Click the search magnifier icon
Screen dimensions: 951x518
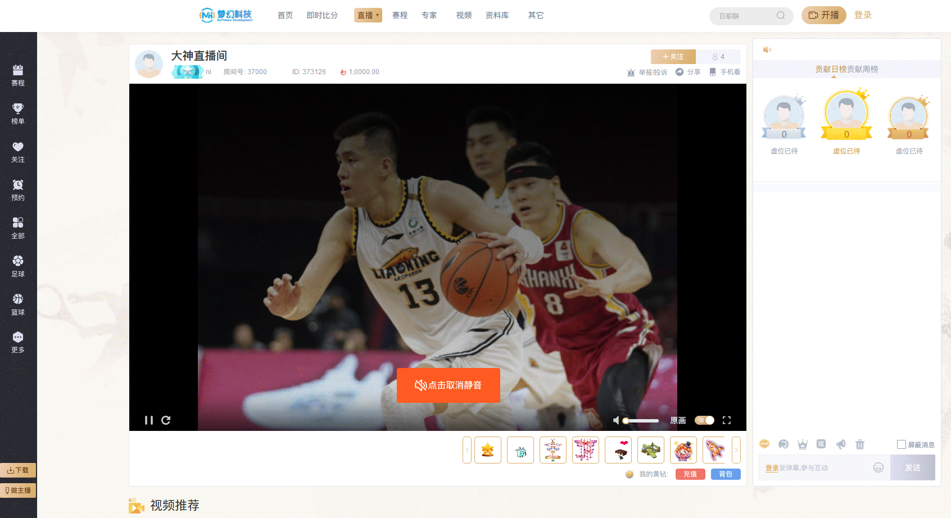(x=781, y=16)
